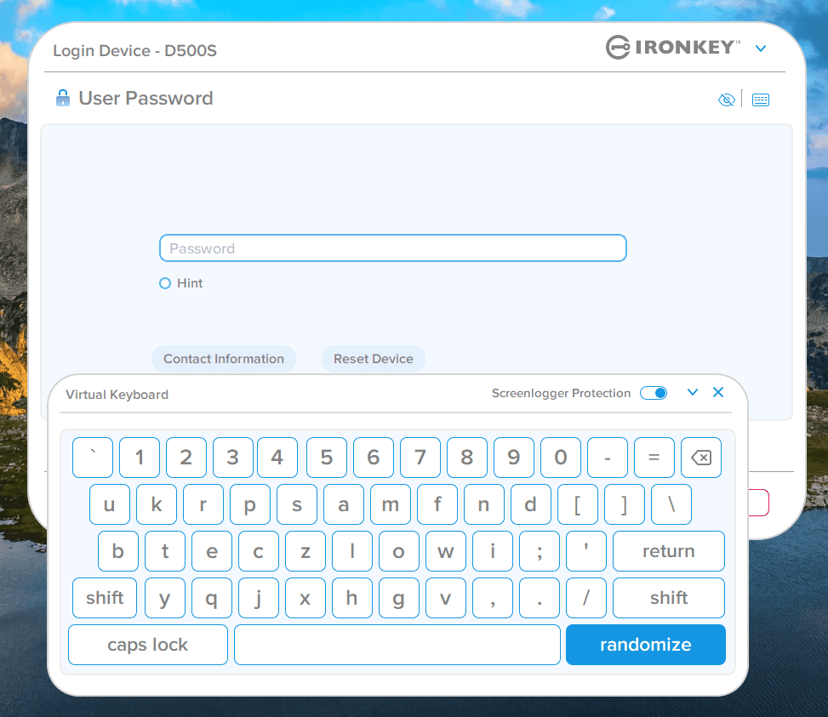This screenshot has width=828, height=717.
Task: Click the space bar key
Action: point(397,645)
